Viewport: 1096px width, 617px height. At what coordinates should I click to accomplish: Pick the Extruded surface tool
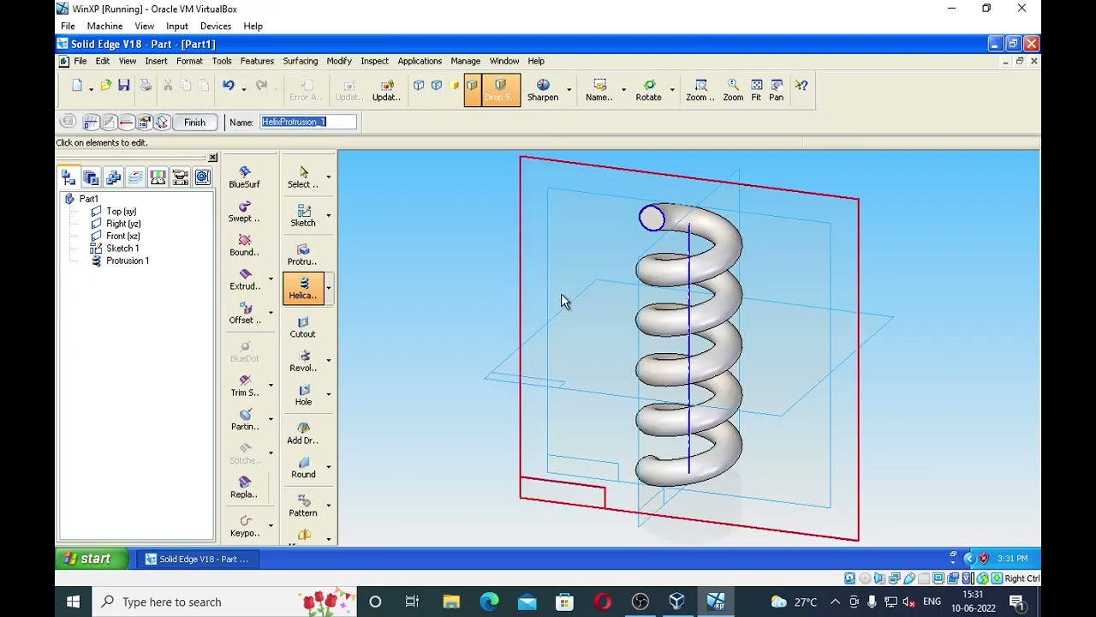coord(244,279)
